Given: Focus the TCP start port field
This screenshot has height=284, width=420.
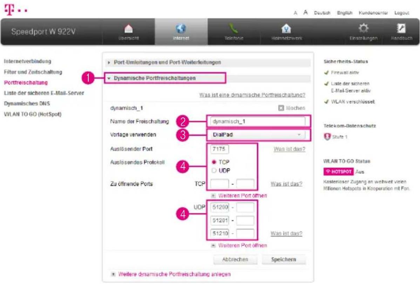Looking at the screenshot, I should pos(219,184).
